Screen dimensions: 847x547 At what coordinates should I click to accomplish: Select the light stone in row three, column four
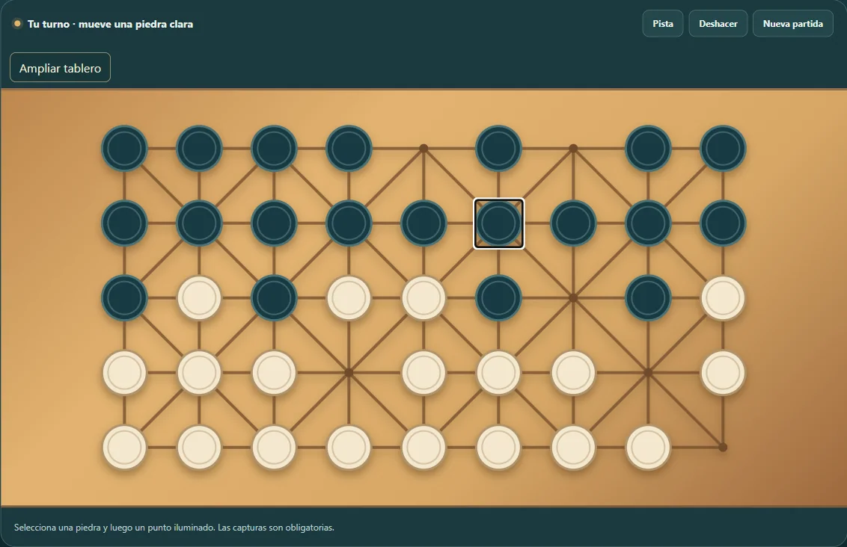click(349, 297)
